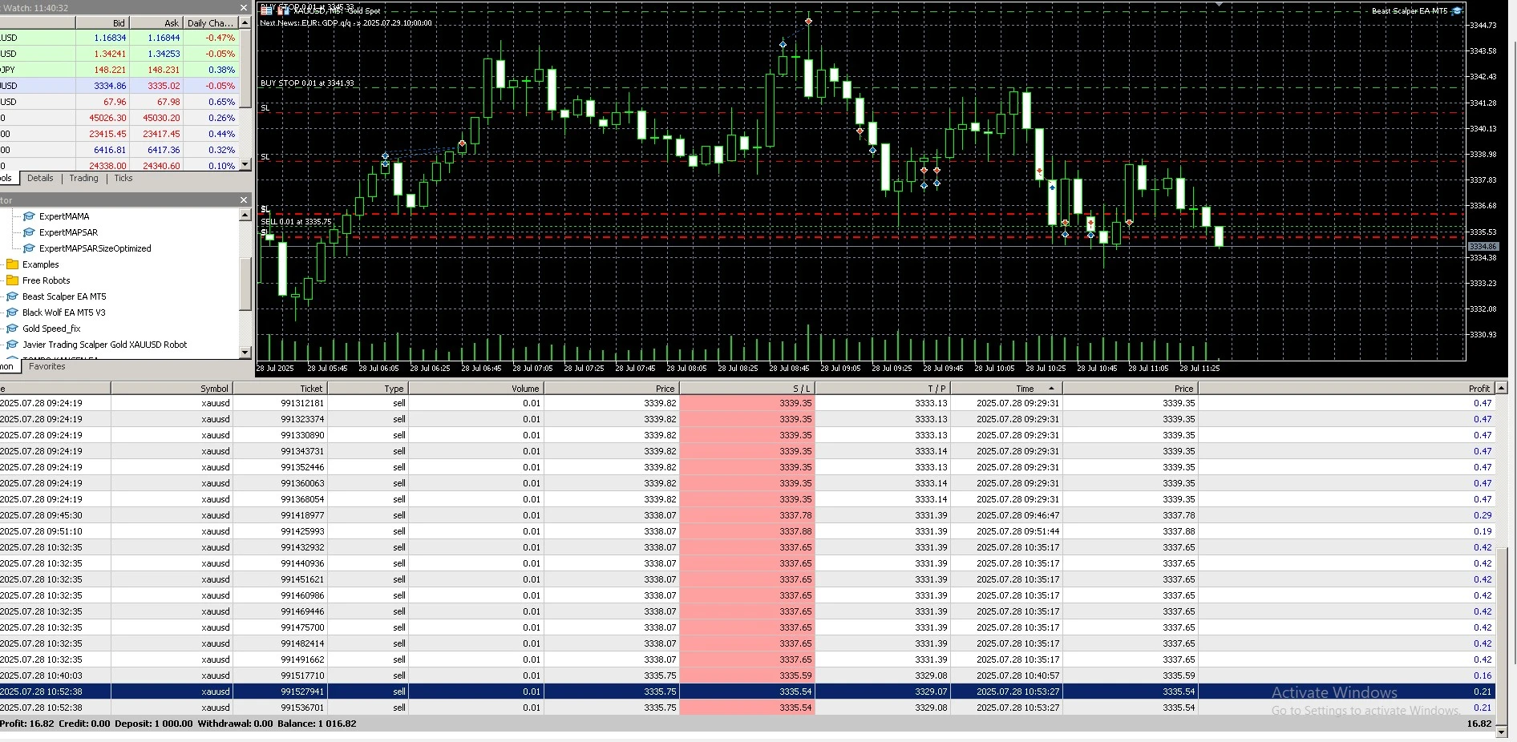Screen dimensions: 1517x742
Task: Switch to the Favorites tab in Navigator
Action: point(47,366)
